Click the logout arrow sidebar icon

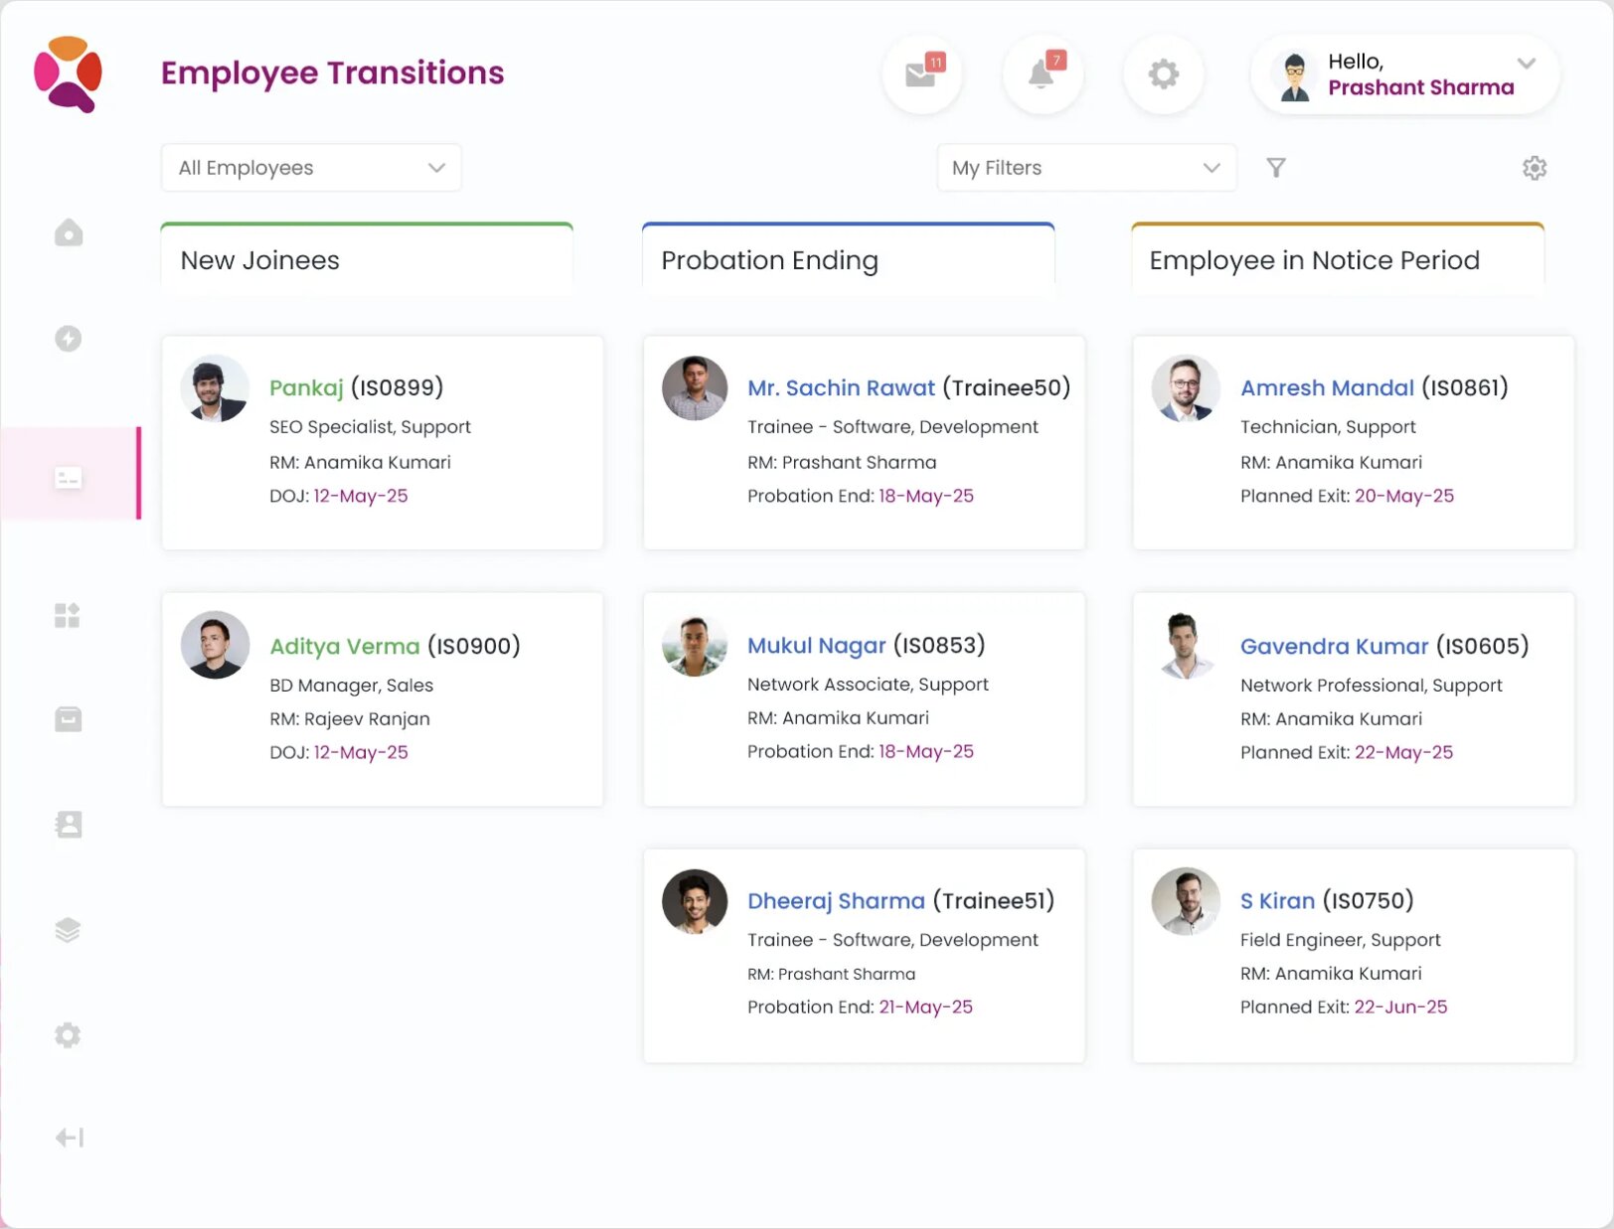coord(69,1138)
